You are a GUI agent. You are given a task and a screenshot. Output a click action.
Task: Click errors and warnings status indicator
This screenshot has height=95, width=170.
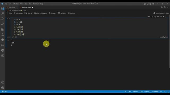[5, 92]
